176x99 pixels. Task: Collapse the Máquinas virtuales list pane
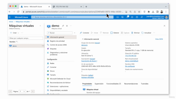coord(40,26)
